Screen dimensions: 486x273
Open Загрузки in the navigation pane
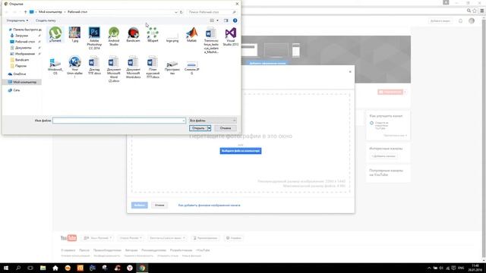pos(21,36)
